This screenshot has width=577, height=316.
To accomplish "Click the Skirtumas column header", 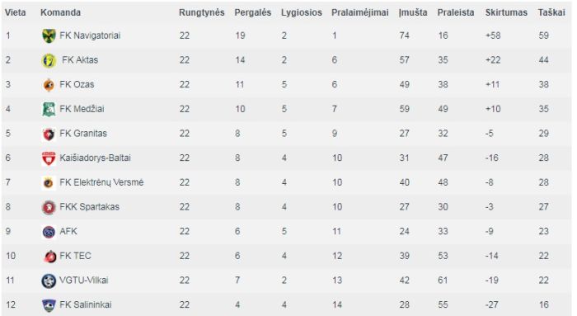I will (x=506, y=12).
